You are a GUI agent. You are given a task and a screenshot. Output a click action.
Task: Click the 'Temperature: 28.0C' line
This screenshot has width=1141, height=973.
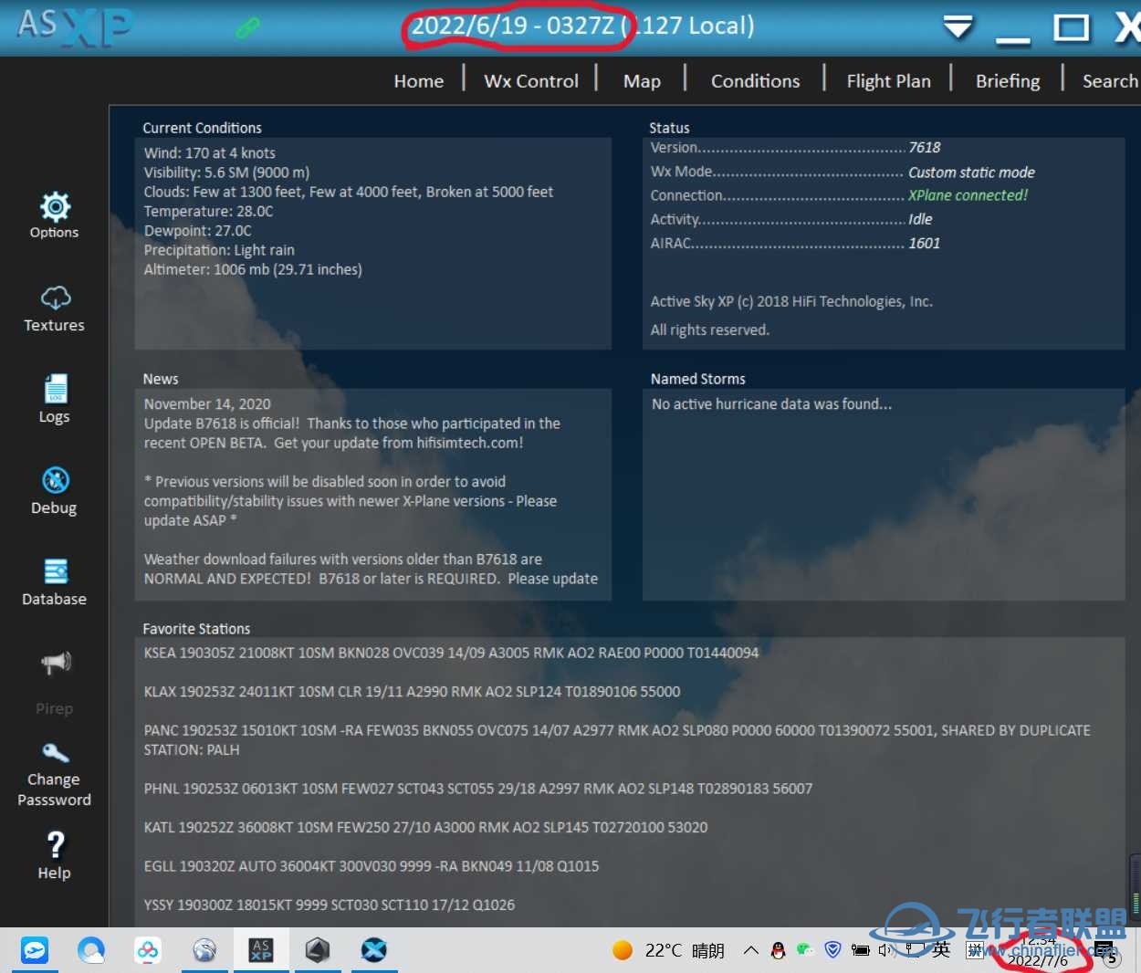click(208, 211)
